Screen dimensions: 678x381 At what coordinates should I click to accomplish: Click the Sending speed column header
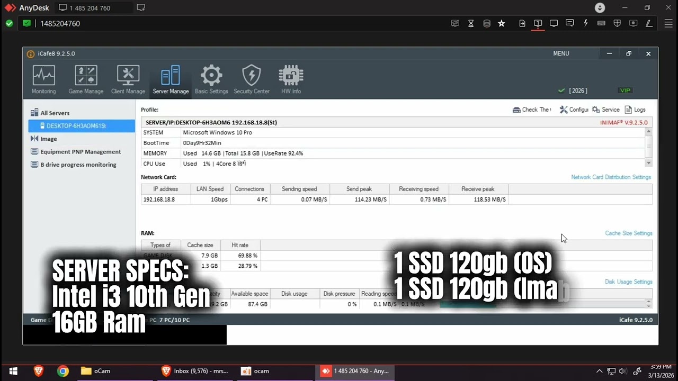pyautogui.click(x=300, y=189)
